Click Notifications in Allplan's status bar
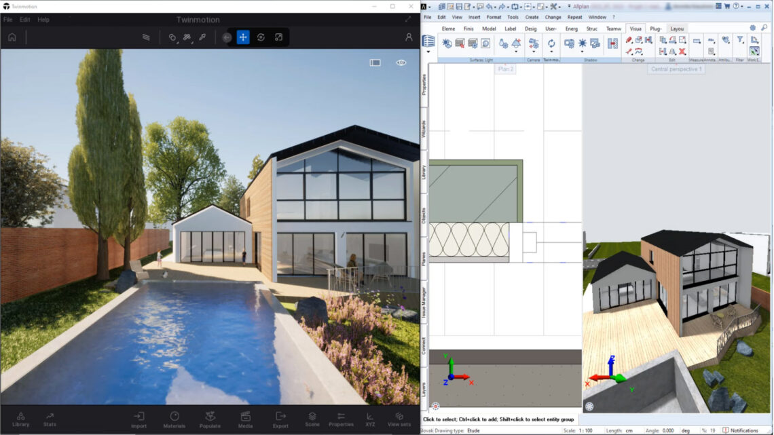Viewport: 774px width, 435px height. pyautogui.click(x=743, y=430)
